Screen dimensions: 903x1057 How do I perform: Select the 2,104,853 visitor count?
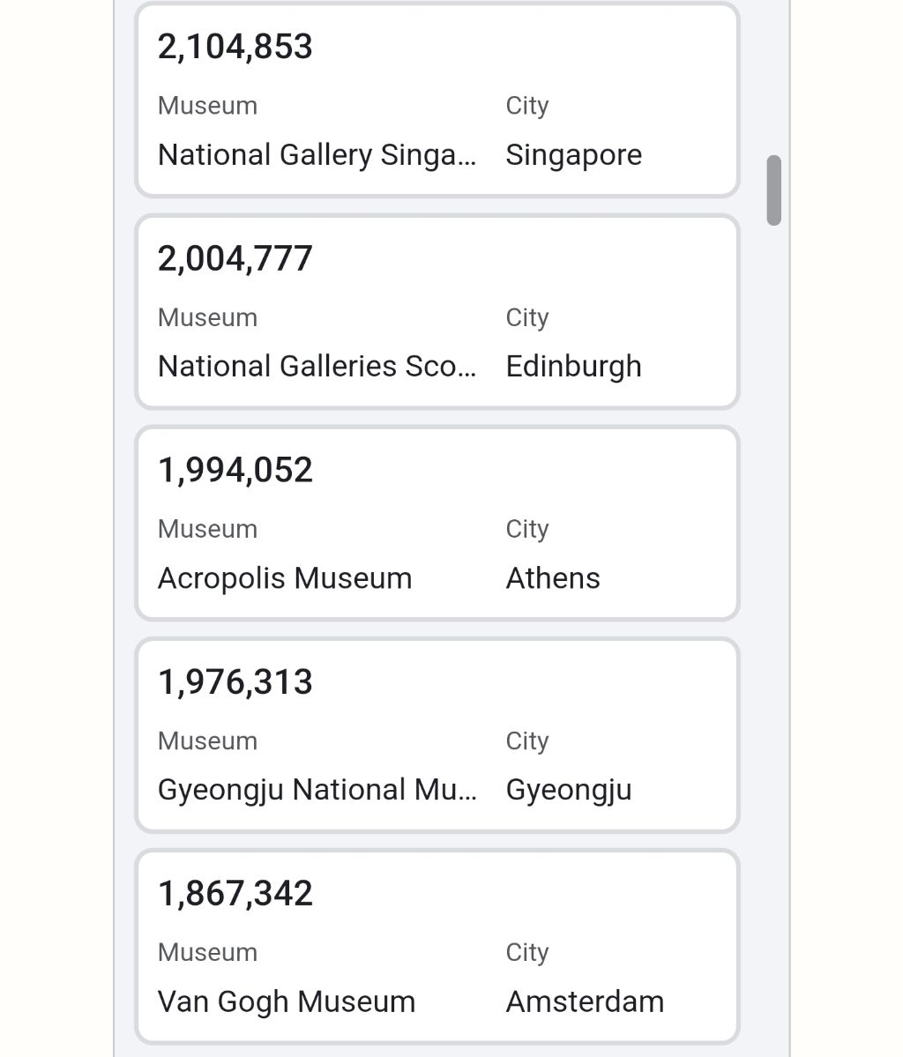point(235,48)
